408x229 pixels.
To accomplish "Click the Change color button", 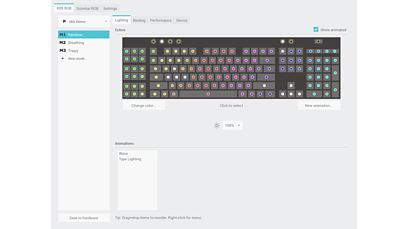I will pyautogui.click(x=144, y=106).
